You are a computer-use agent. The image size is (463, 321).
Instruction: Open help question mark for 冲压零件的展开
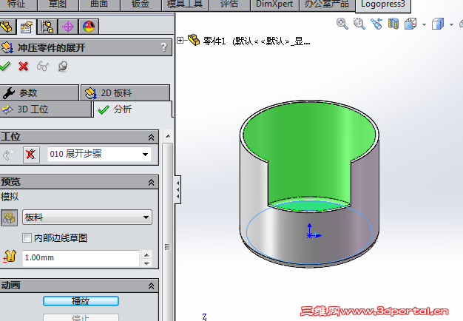[164, 47]
